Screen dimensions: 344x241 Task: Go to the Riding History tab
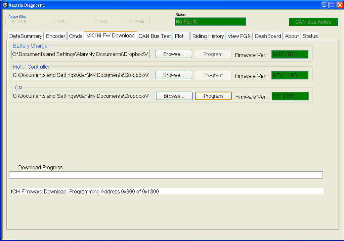[208, 36]
